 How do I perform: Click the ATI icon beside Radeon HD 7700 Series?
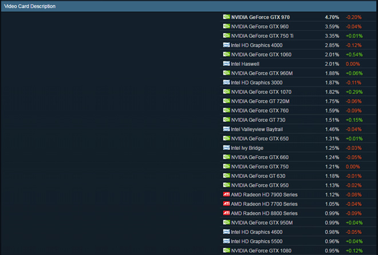(x=226, y=203)
